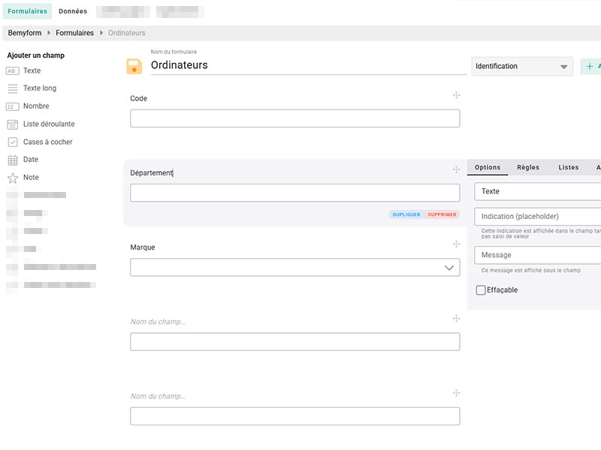The image size is (601, 450).
Task: Add a Date field from sidebar
Action: [x=30, y=160]
